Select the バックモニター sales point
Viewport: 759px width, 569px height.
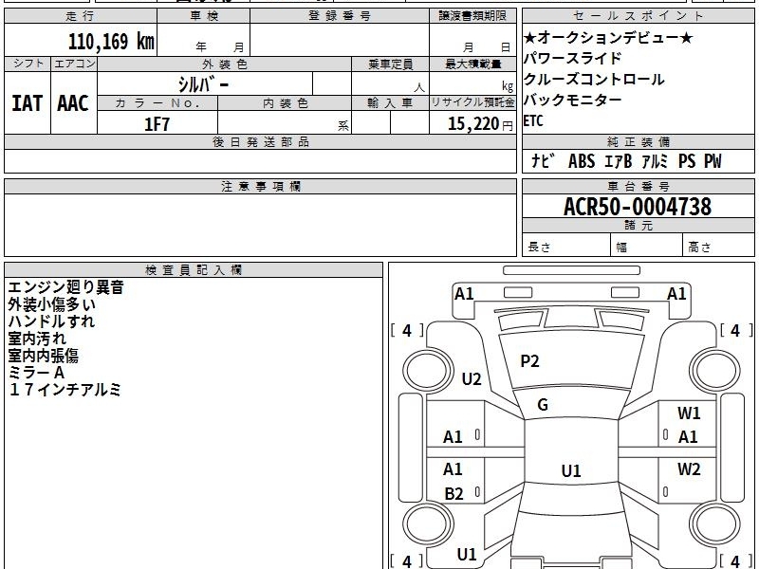coord(573,100)
